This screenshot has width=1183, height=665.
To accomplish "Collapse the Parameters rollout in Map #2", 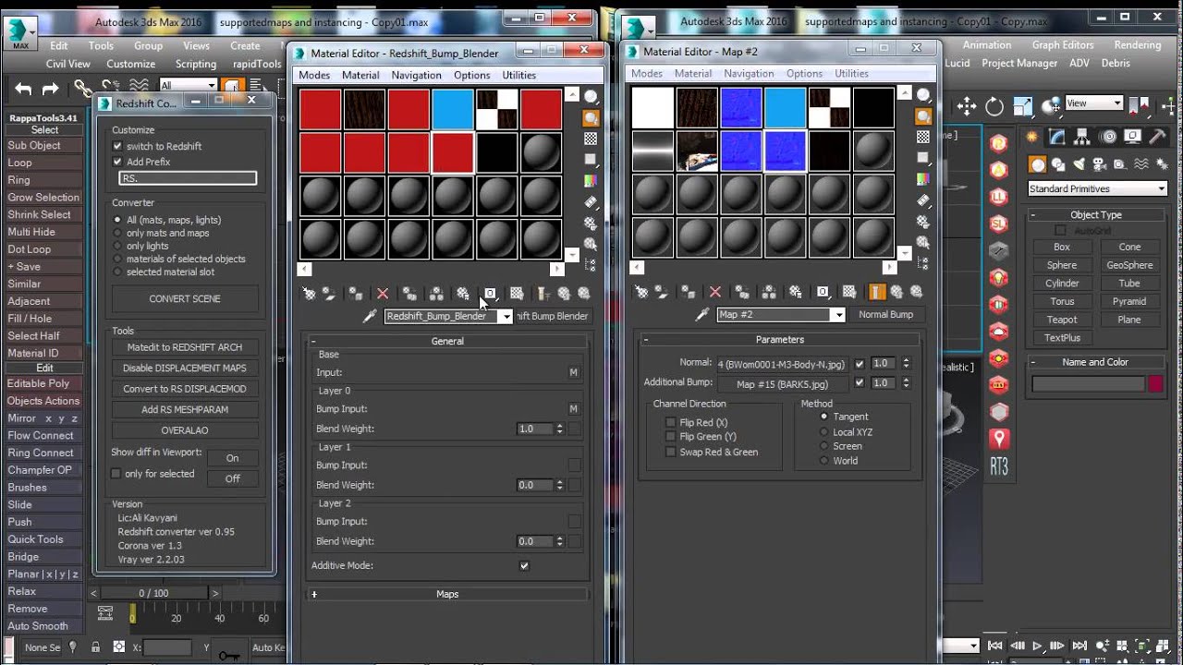I will tap(780, 339).
